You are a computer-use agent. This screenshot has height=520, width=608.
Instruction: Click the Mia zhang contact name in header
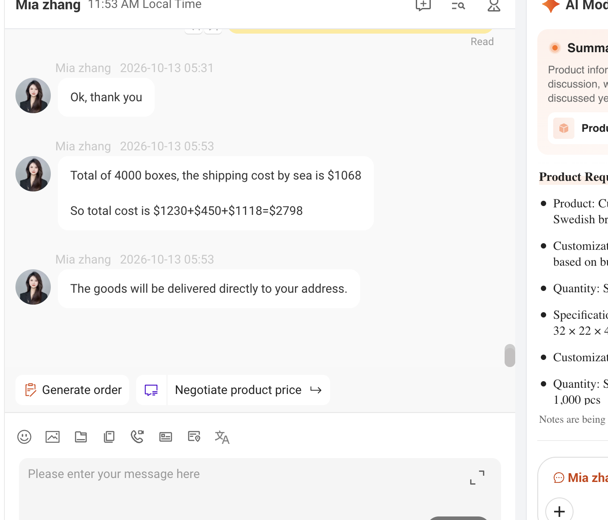click(x=48, y=5)
